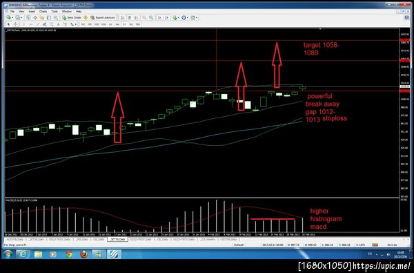This screenshot has width=414, height=273.
Task: Expand the New Chart dropdown arrow
Action: [12, 18]
